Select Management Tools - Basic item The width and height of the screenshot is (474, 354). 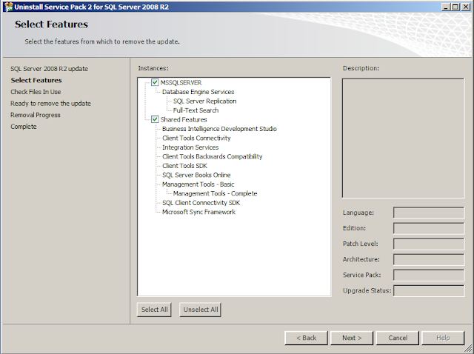click(198, 184)
